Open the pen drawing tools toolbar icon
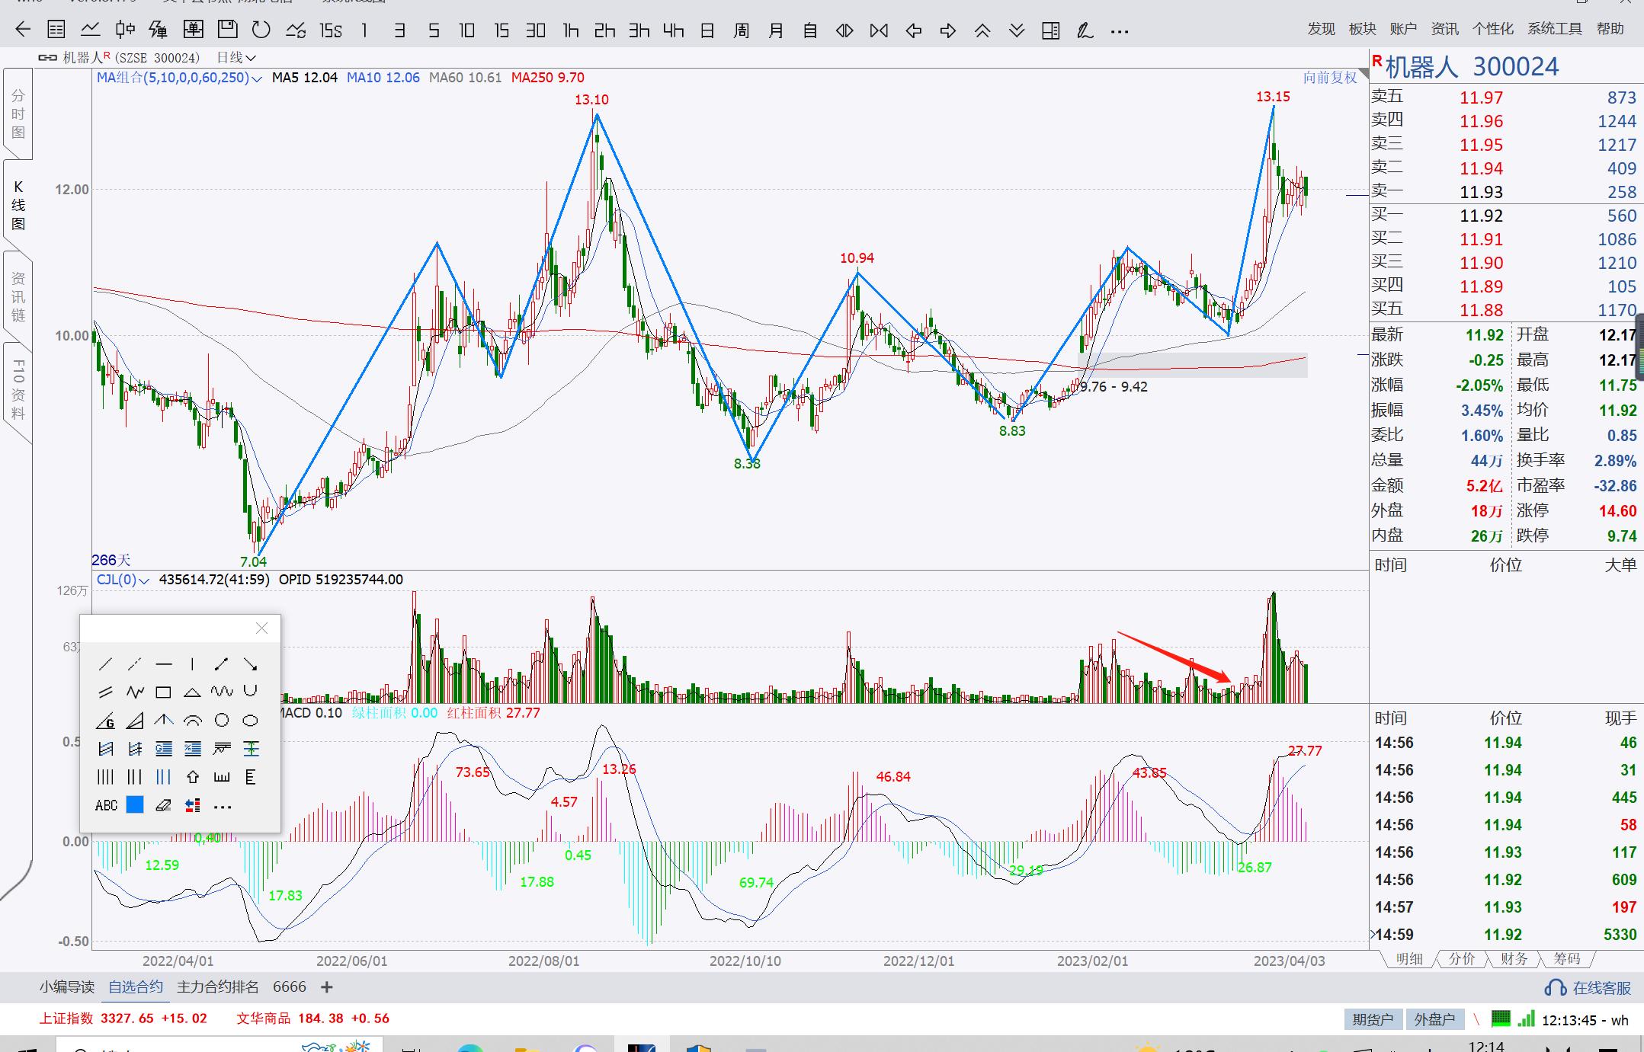The width and height of the screenshot is (1644, 1052). point(1085,30)
